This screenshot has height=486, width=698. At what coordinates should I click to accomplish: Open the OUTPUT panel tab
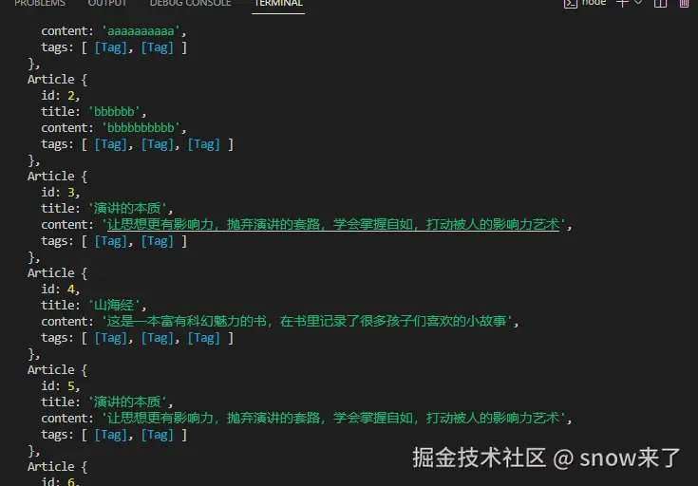106,3
